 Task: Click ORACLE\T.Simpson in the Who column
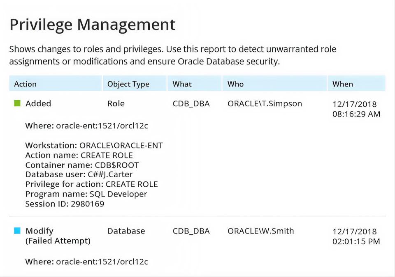(x=265, y=103)
